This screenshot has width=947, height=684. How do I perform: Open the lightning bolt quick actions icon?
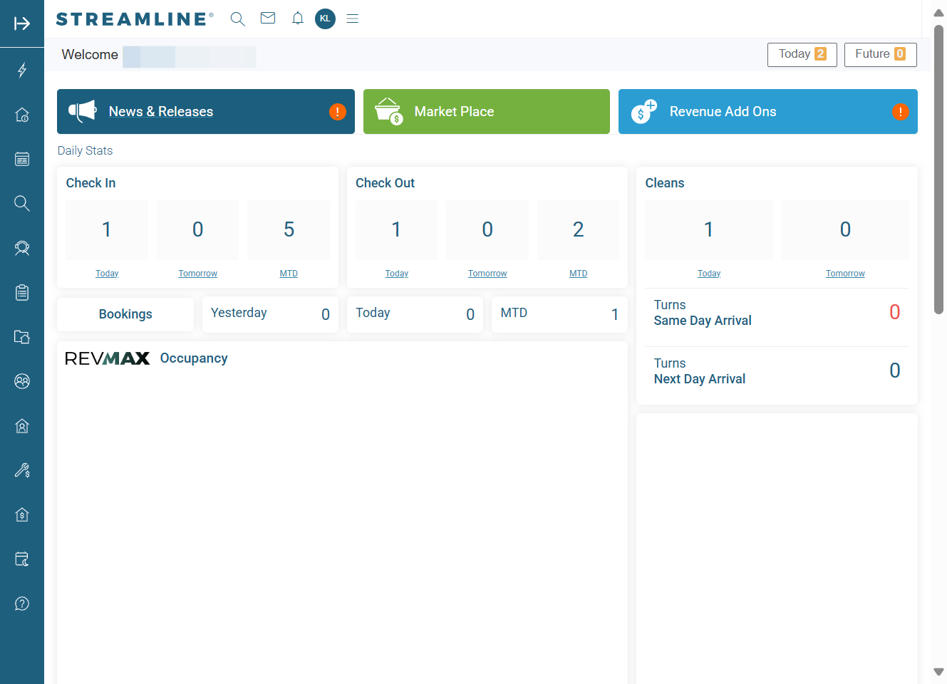point(22,70)
